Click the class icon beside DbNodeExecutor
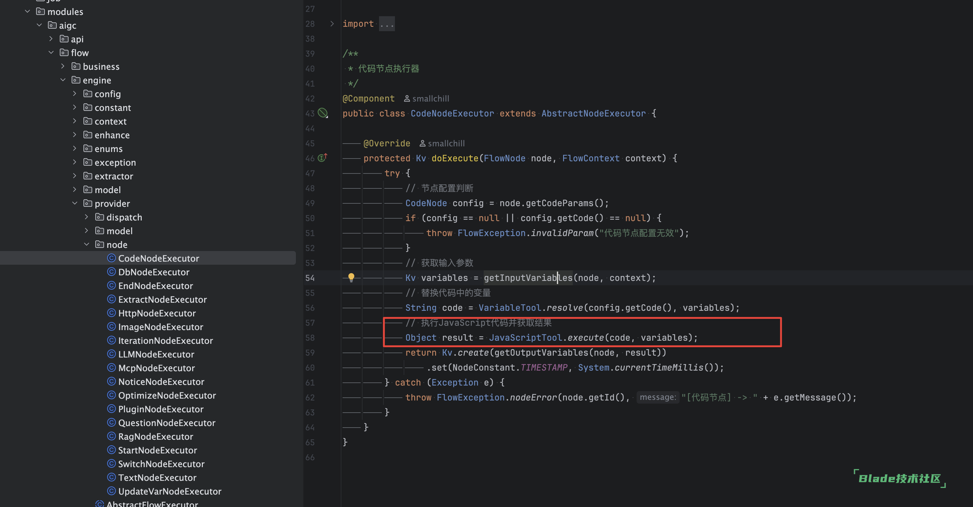The height and width of the screenshot is (507, 973). tap(111, 272)
